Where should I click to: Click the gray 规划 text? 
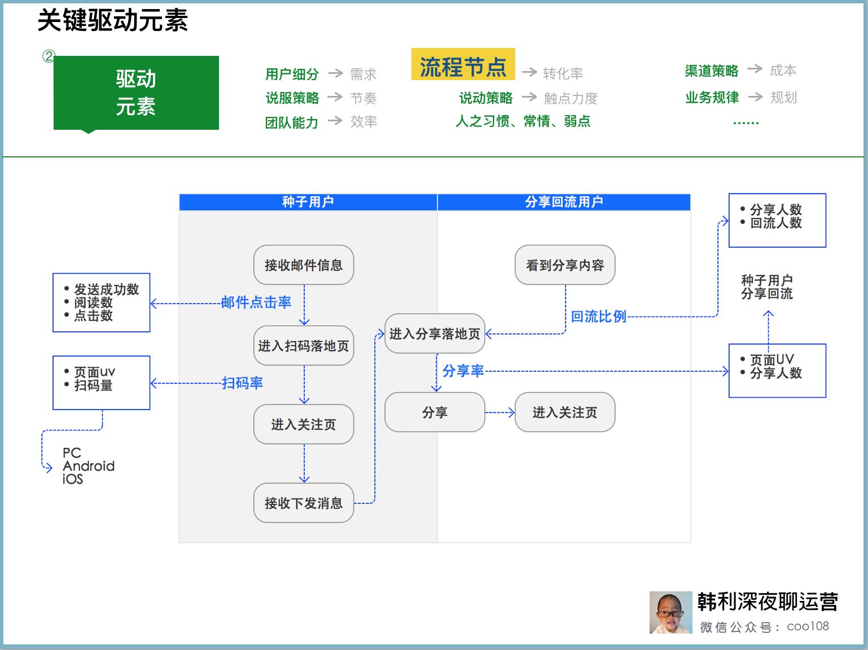(783, 97)
